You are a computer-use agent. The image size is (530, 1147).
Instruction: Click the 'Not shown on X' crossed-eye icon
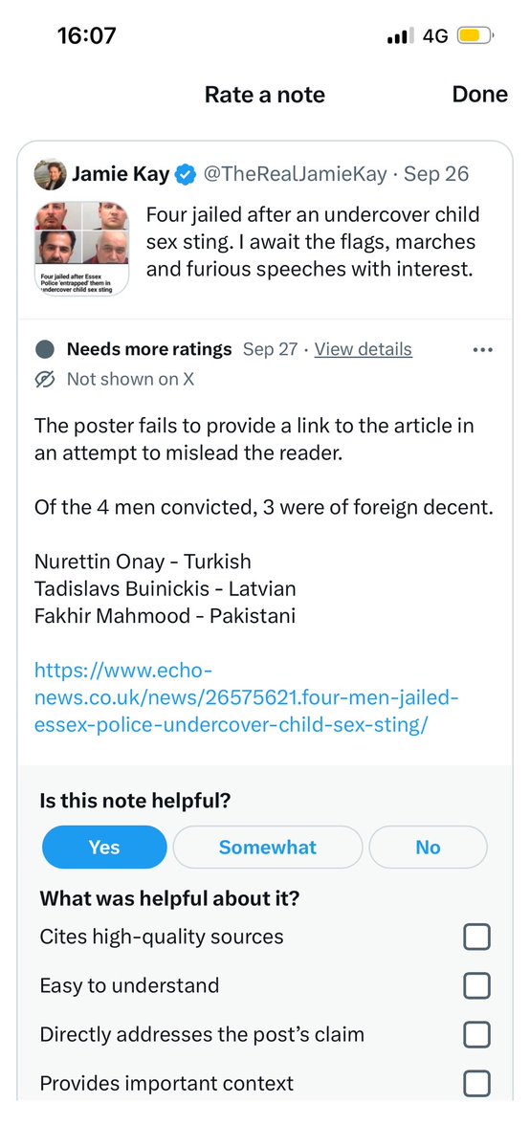[45, 379]
